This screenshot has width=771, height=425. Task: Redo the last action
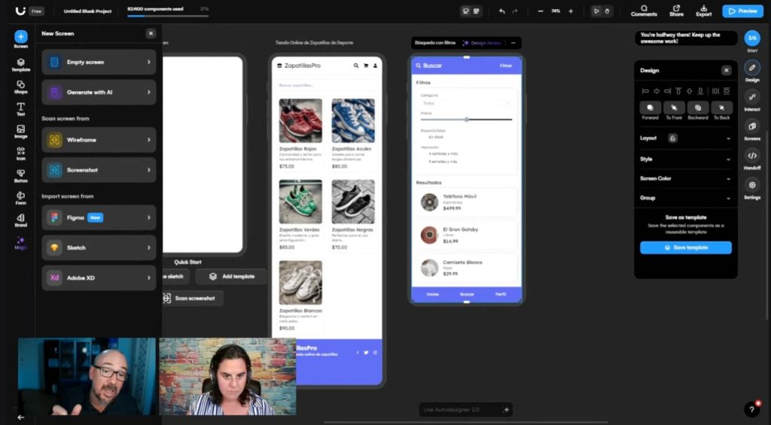pos(515,11)
